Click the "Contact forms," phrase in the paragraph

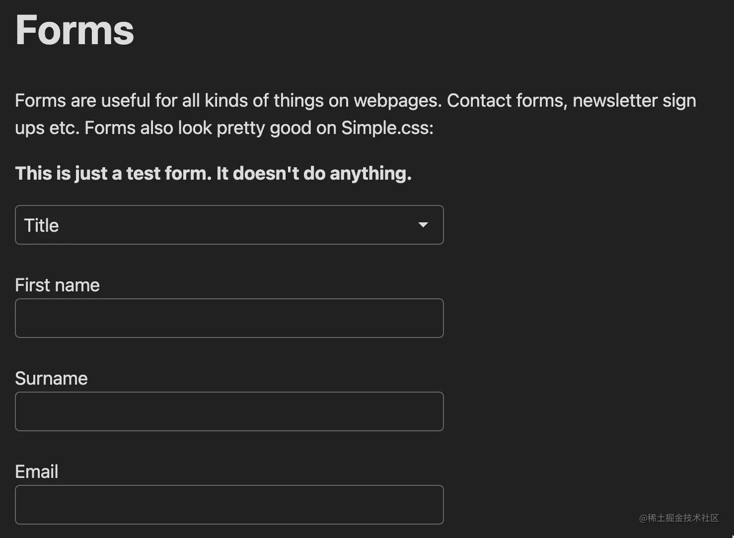507,101
